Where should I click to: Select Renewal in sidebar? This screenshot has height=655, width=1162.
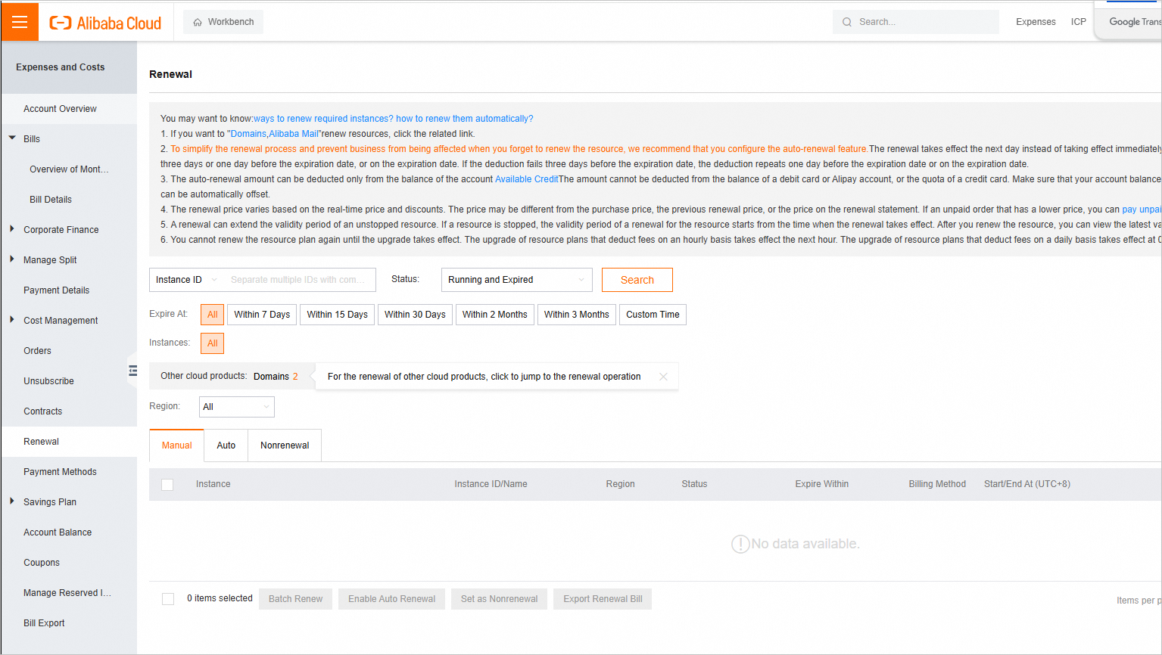coord(69,442)
